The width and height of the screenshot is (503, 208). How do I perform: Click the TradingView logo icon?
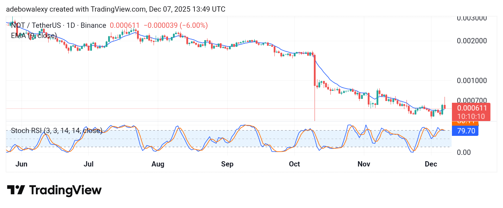click(x=16, y=190)
